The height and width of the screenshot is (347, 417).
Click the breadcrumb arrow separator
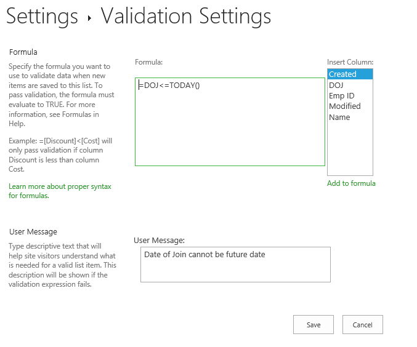point(89,18)
